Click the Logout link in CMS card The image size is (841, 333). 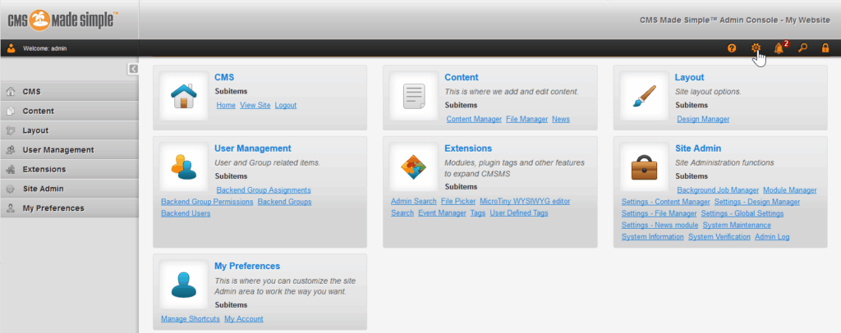click(285, 106)
